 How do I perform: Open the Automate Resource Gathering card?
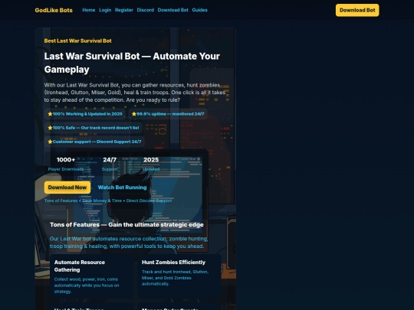tap(92, 276)
